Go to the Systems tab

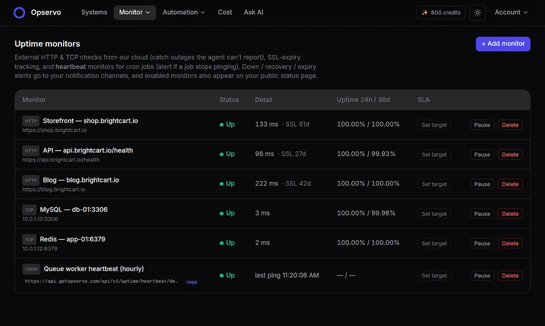point(94,13)
